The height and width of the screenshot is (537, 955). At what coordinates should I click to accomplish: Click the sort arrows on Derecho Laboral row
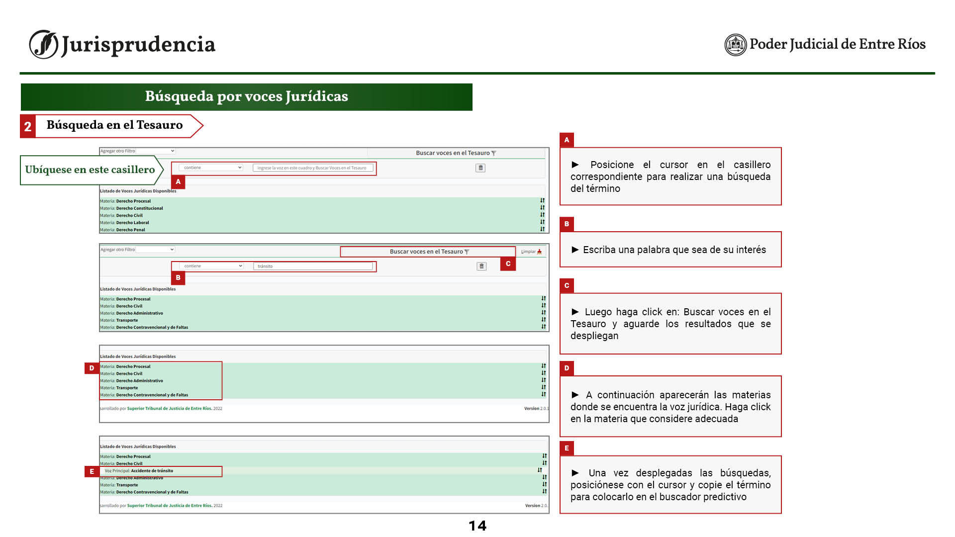(543, 222)
